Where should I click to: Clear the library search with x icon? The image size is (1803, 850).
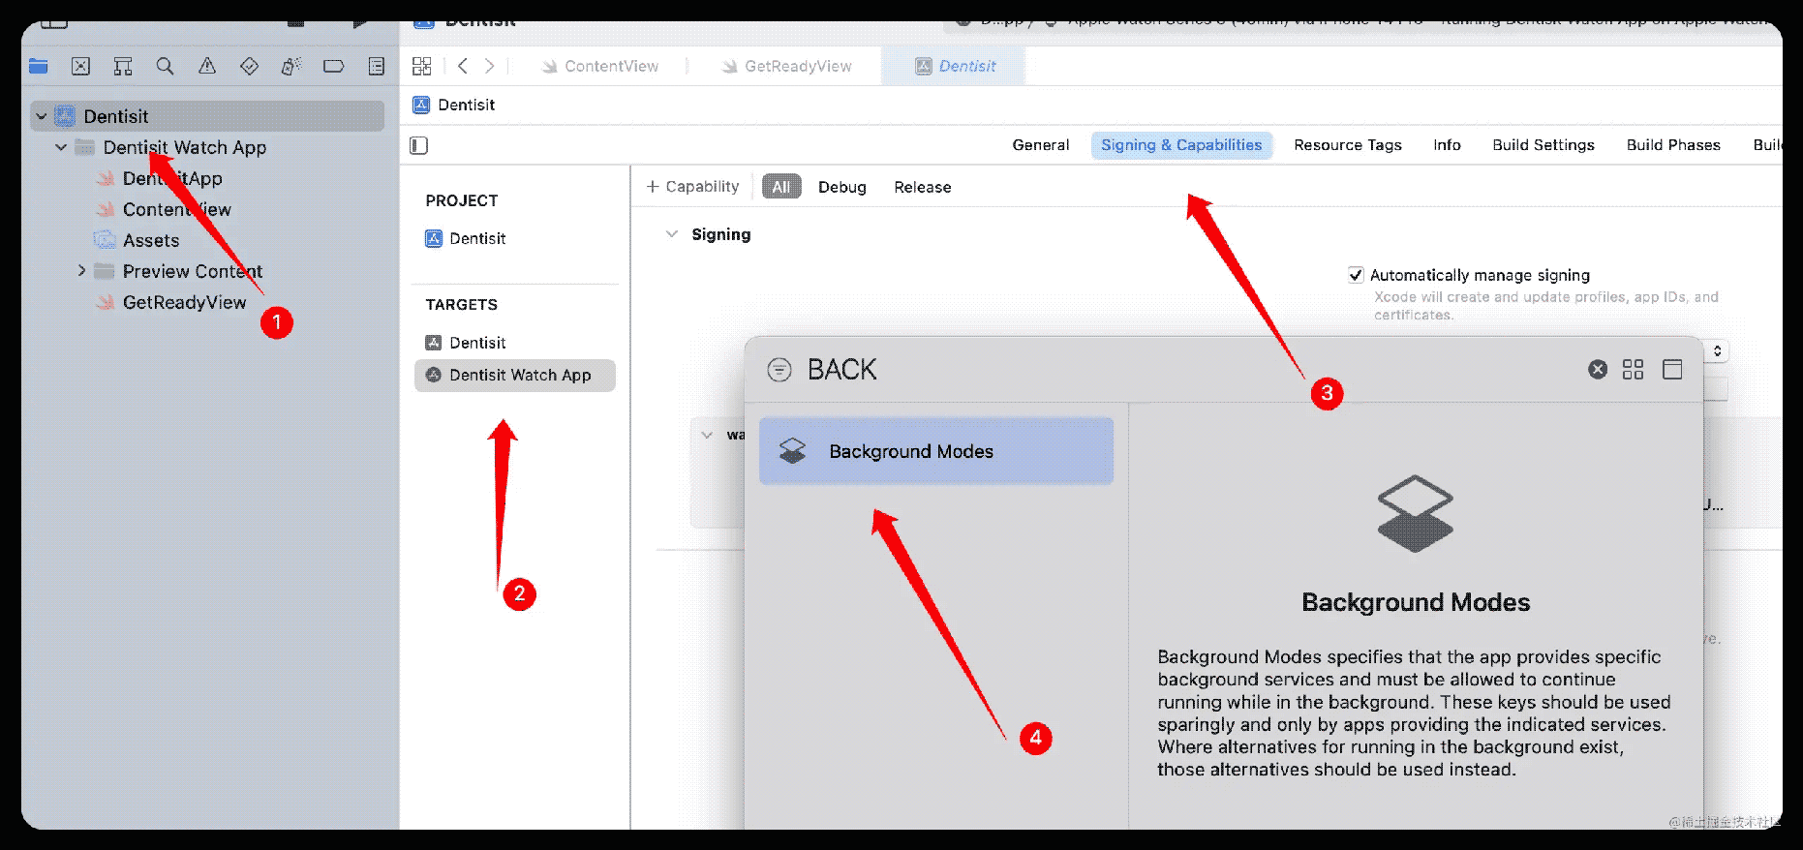[x=1598, y=369]
